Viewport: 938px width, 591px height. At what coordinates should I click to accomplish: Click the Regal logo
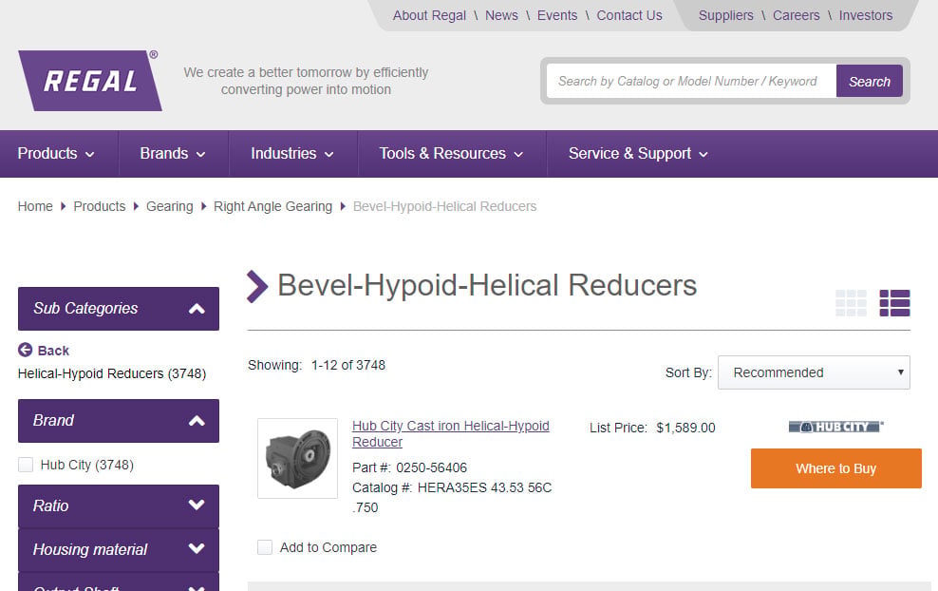pos(90,80)
